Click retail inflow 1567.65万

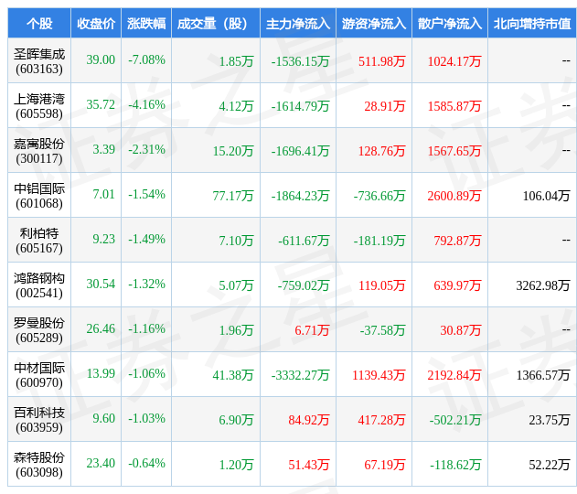454,151
